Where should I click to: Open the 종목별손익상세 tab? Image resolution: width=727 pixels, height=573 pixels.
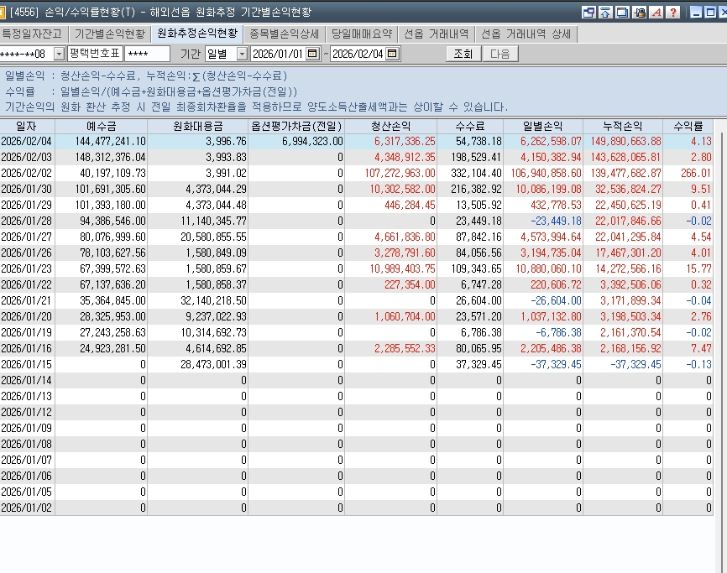pos(285,34)
